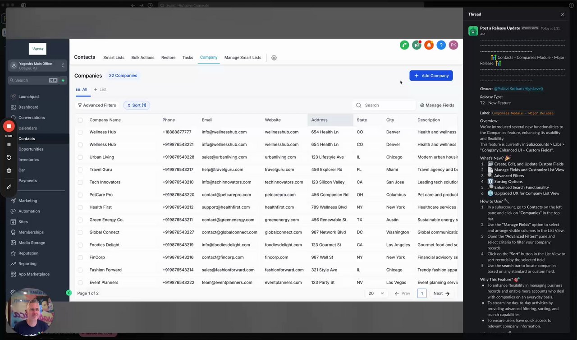This screenshot has height=340, width=577.
Task: Focus the sidebar Search box
Action: click(x=33, y=80)
